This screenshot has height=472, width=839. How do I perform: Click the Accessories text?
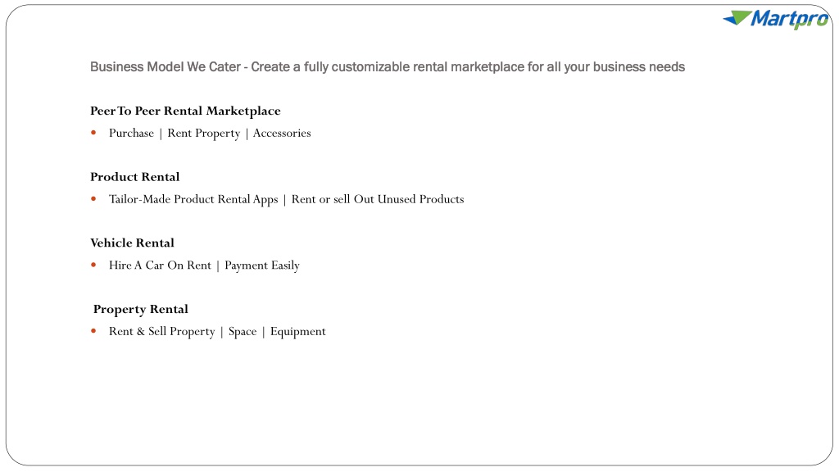pyautogui.click(x=282, y=133)
